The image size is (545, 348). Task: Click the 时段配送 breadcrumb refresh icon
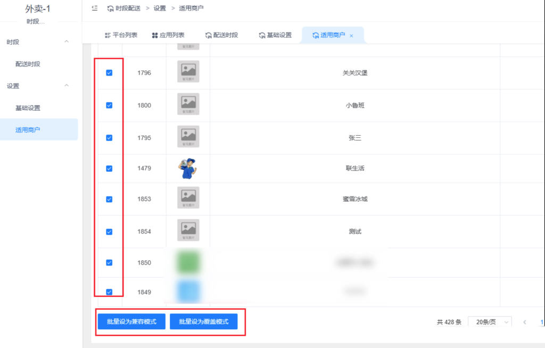110,9
